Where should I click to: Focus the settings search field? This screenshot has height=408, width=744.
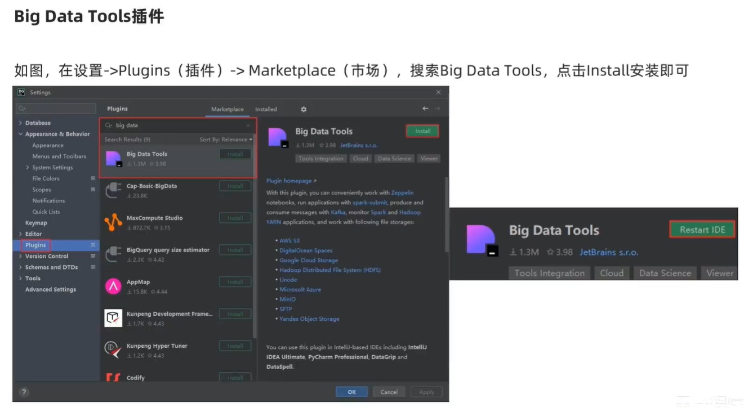pos(56,109)
